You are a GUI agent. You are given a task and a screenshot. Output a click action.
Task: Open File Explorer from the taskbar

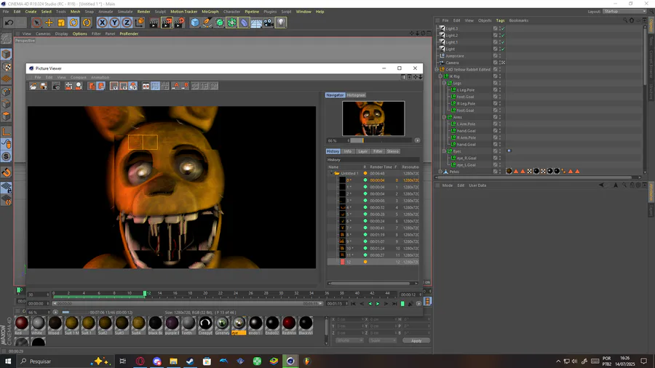point(173,361)
